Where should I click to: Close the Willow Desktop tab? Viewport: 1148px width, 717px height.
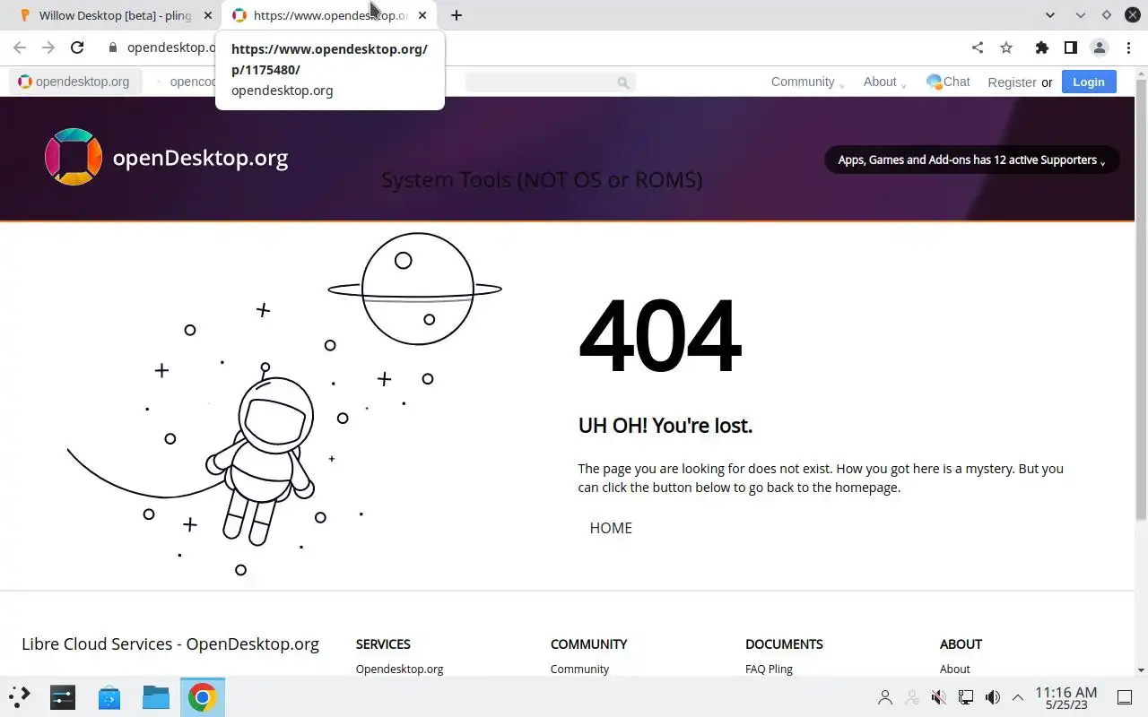click(208, 15)
